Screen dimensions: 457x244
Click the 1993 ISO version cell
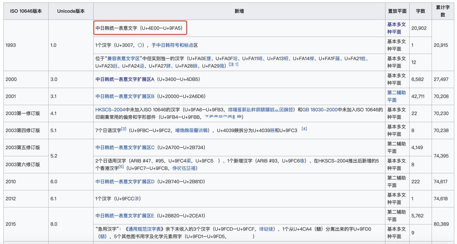click(x=26, y=45)
